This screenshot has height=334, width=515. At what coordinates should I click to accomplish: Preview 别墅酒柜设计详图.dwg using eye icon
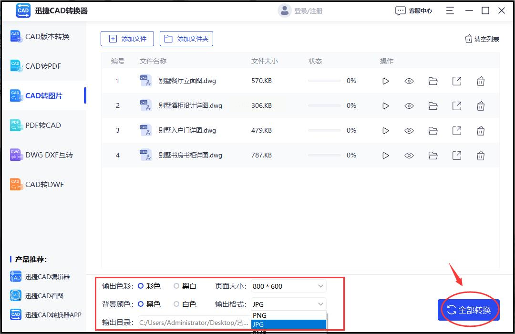coord(409,106)
